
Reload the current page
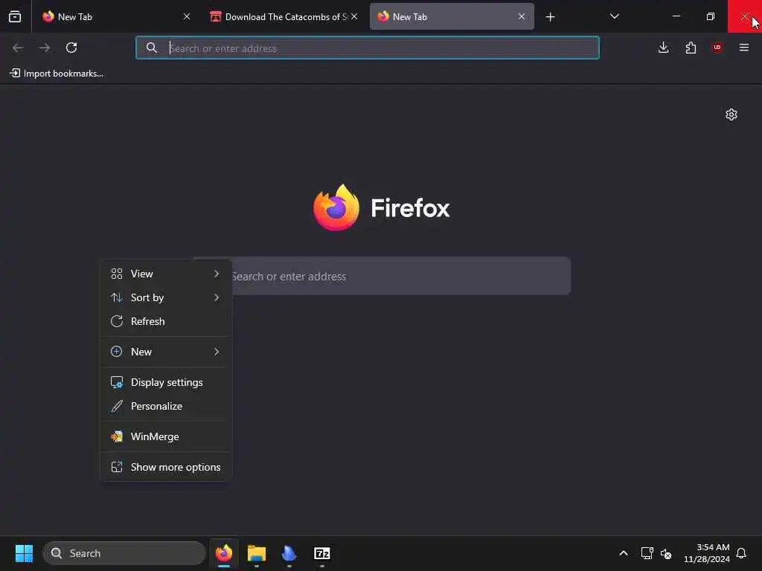pyautogui.click(x=71, y=48)
